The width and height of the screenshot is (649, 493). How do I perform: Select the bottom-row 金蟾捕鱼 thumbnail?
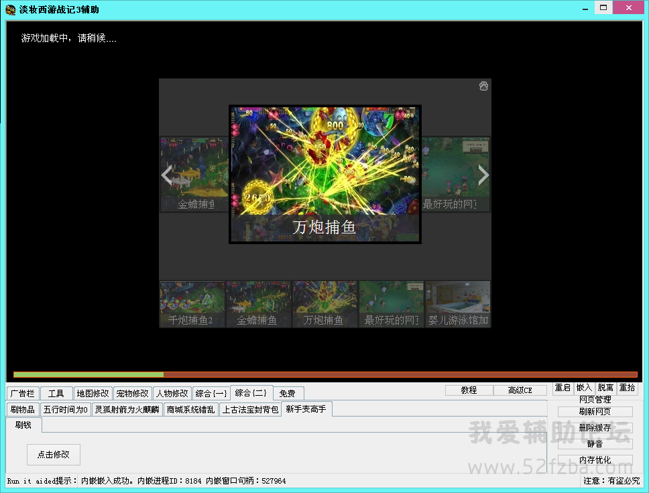coord(259,305)
